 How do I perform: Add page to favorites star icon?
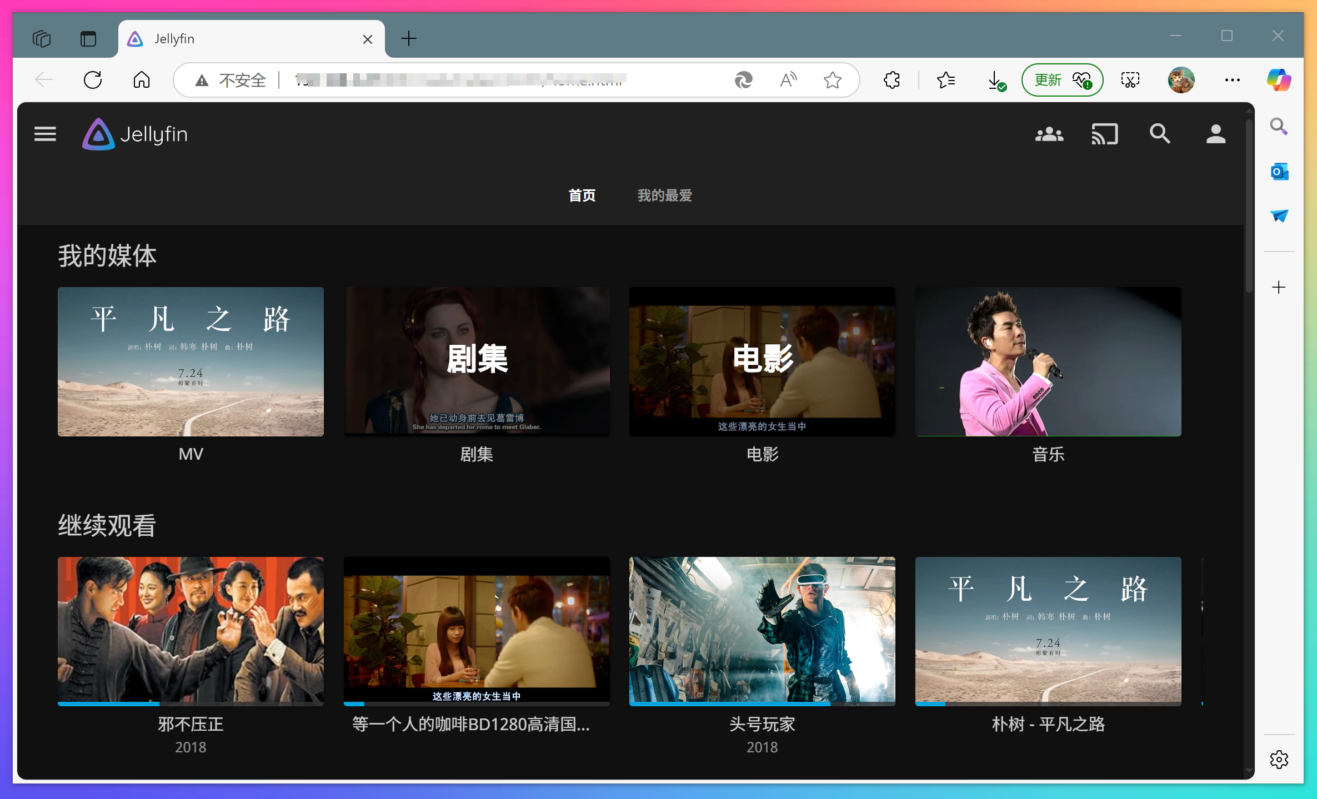coord(832,80)
